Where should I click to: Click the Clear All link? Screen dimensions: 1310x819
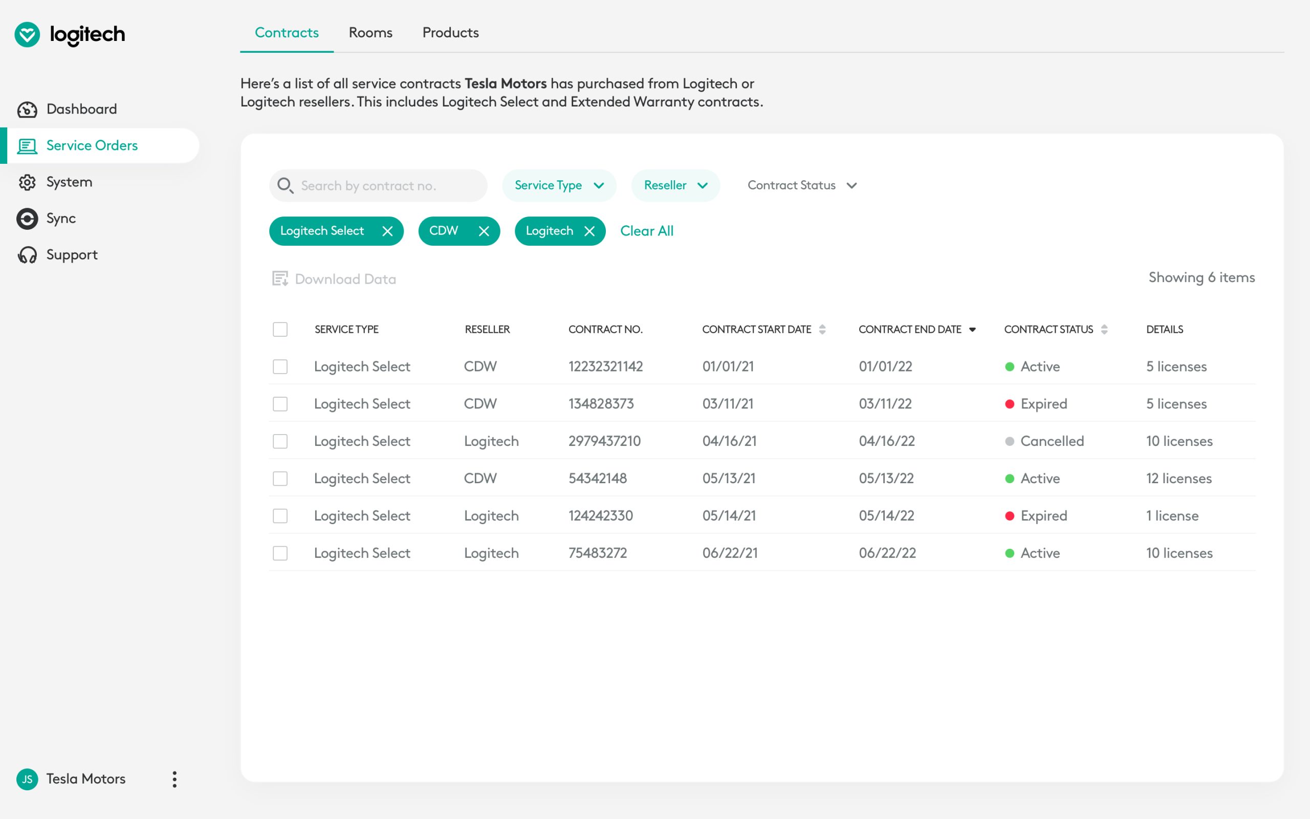click(x=647, y=231)
